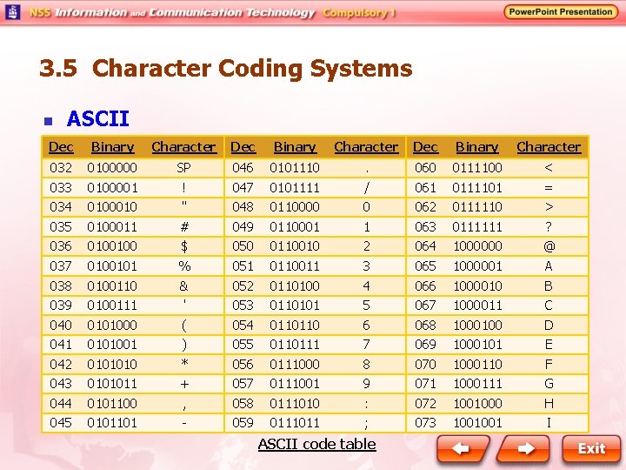626x470 pixels.
Task: Select binary value '0111110'
Action: (477, 207)
